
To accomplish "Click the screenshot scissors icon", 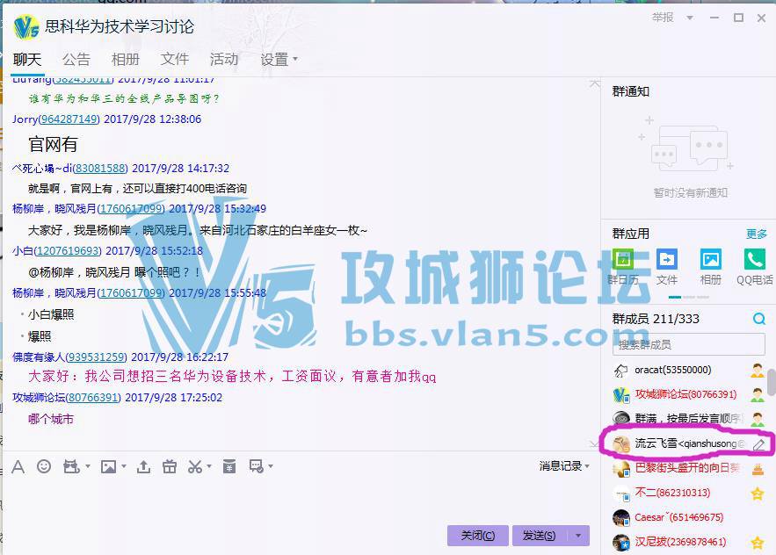I will [195, 466].
